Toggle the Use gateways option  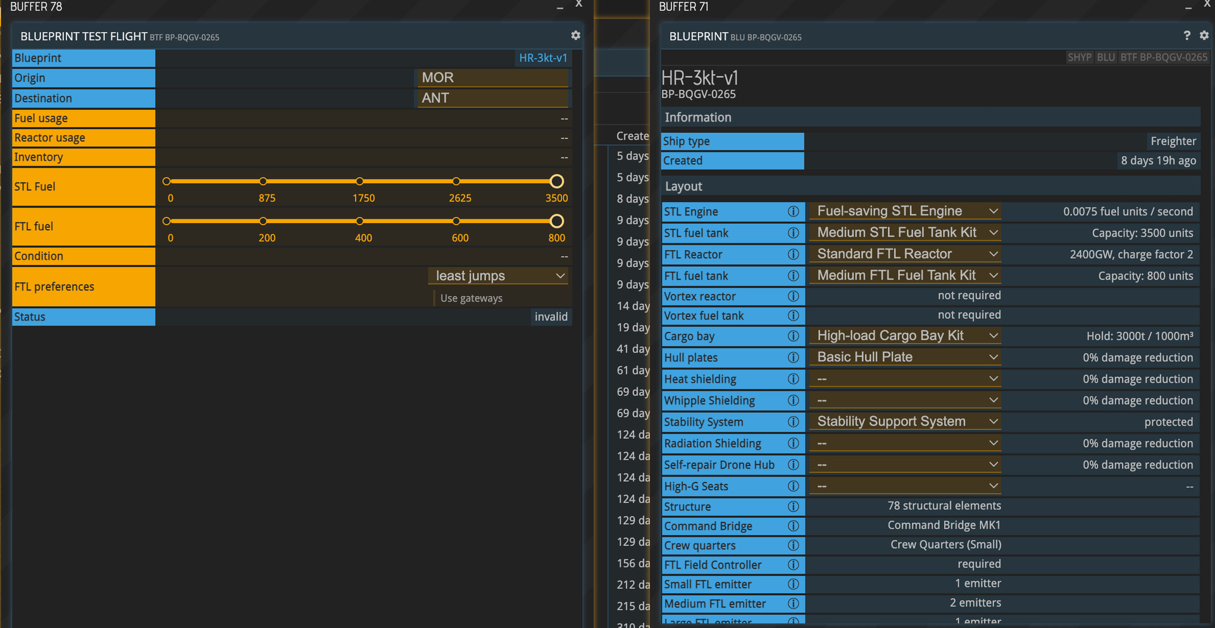471,298
